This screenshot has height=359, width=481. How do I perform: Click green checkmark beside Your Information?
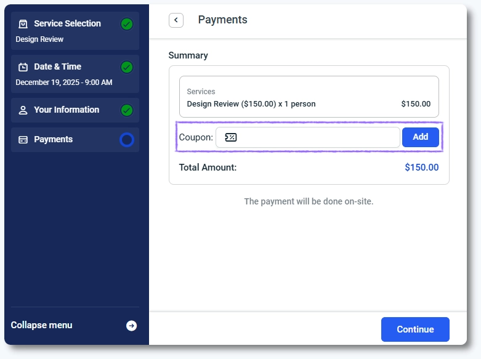127,110
